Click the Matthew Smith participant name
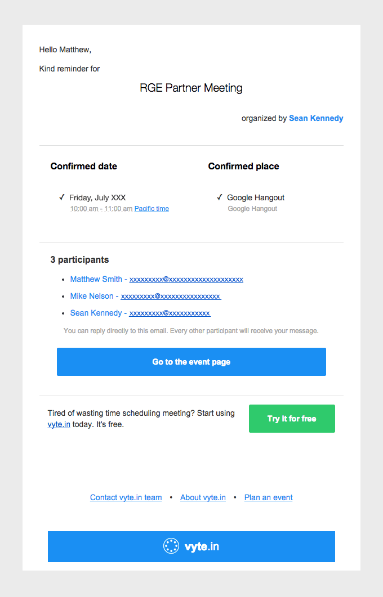 click(96, 279)
